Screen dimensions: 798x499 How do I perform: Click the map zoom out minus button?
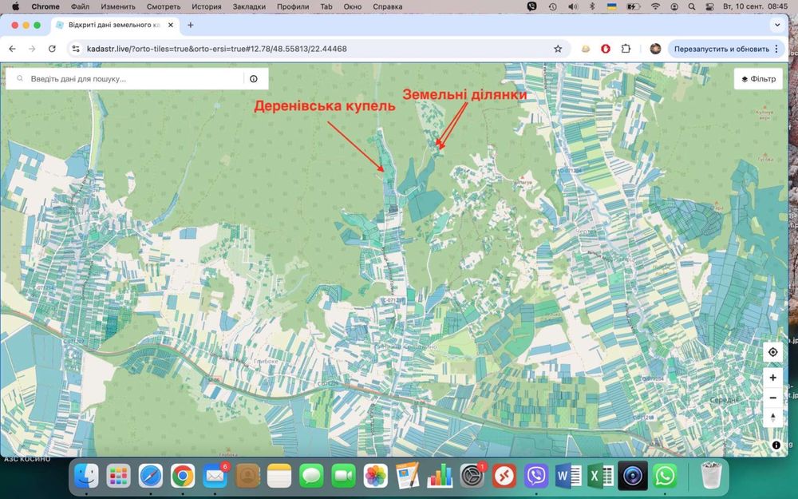[x=772, y=397]
